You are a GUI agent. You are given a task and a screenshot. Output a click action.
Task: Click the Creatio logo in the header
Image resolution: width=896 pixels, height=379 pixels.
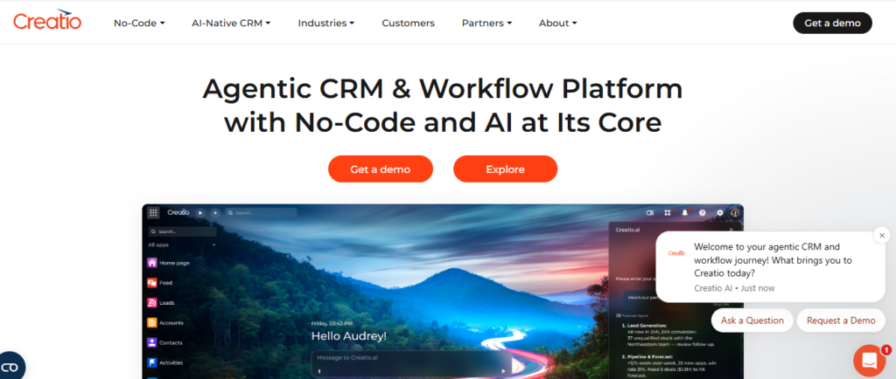pyautogui.click(x=47, y=20)
